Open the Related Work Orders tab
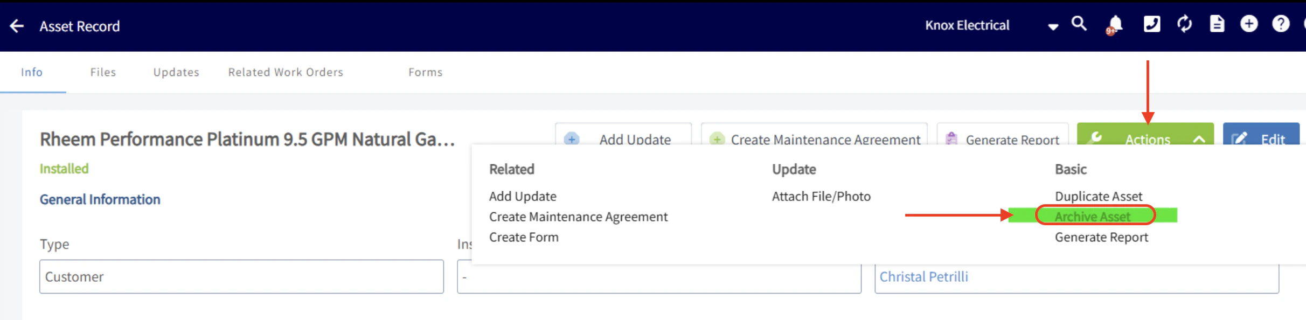Screen dimensions: 1306x320 coord(286,72)
